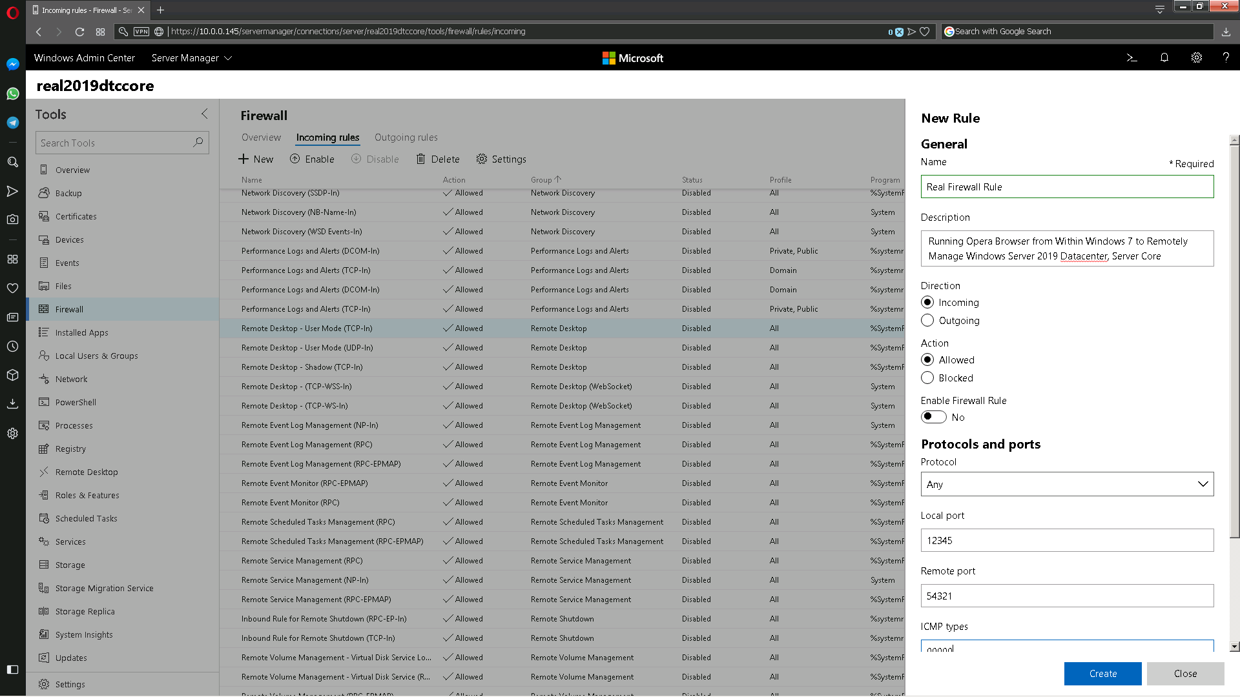Click the New rule button

(x=256, y=159)
